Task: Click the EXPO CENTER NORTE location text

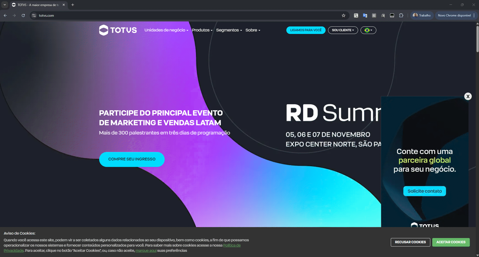Action: tap(333, 144)
